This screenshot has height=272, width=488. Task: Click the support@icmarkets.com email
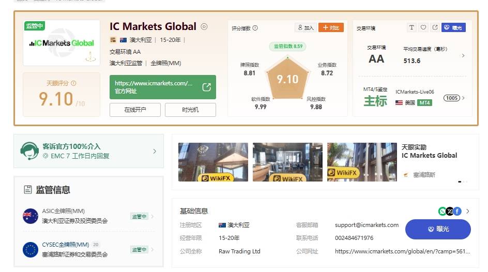(x=367, y=225)
